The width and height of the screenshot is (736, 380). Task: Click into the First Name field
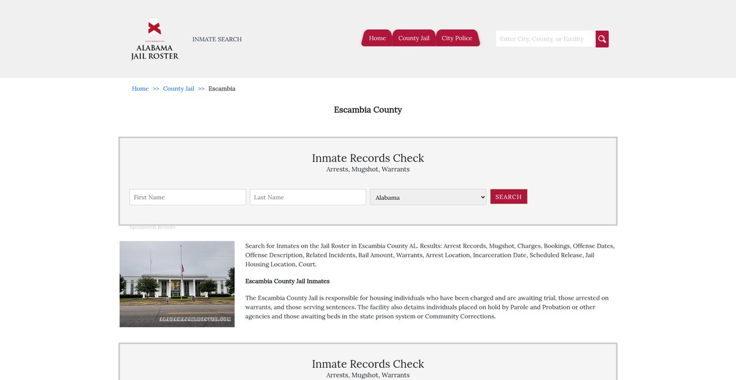point(188,197)
